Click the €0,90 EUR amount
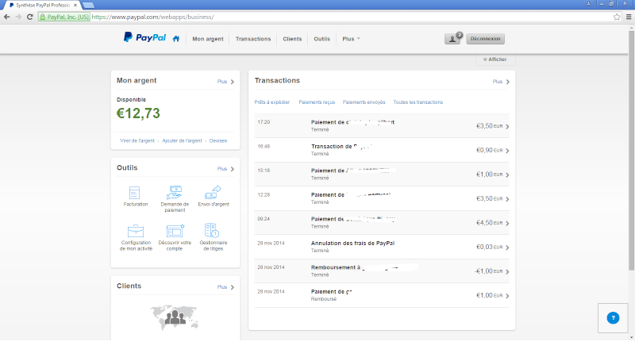 coord(489,150)
